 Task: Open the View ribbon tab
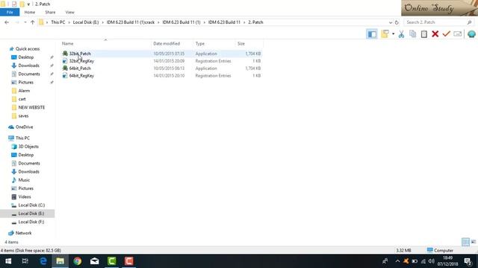69,12
